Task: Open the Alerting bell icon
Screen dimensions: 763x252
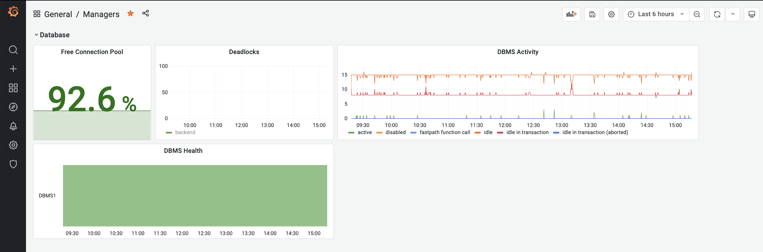Action: [x=13, y=126]
